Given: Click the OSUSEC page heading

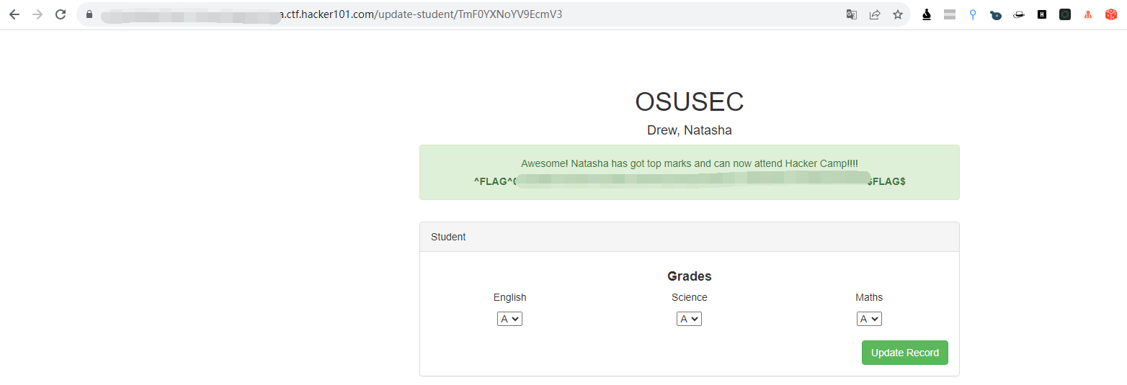Looking at the screenshot, I should coord(690,102).
